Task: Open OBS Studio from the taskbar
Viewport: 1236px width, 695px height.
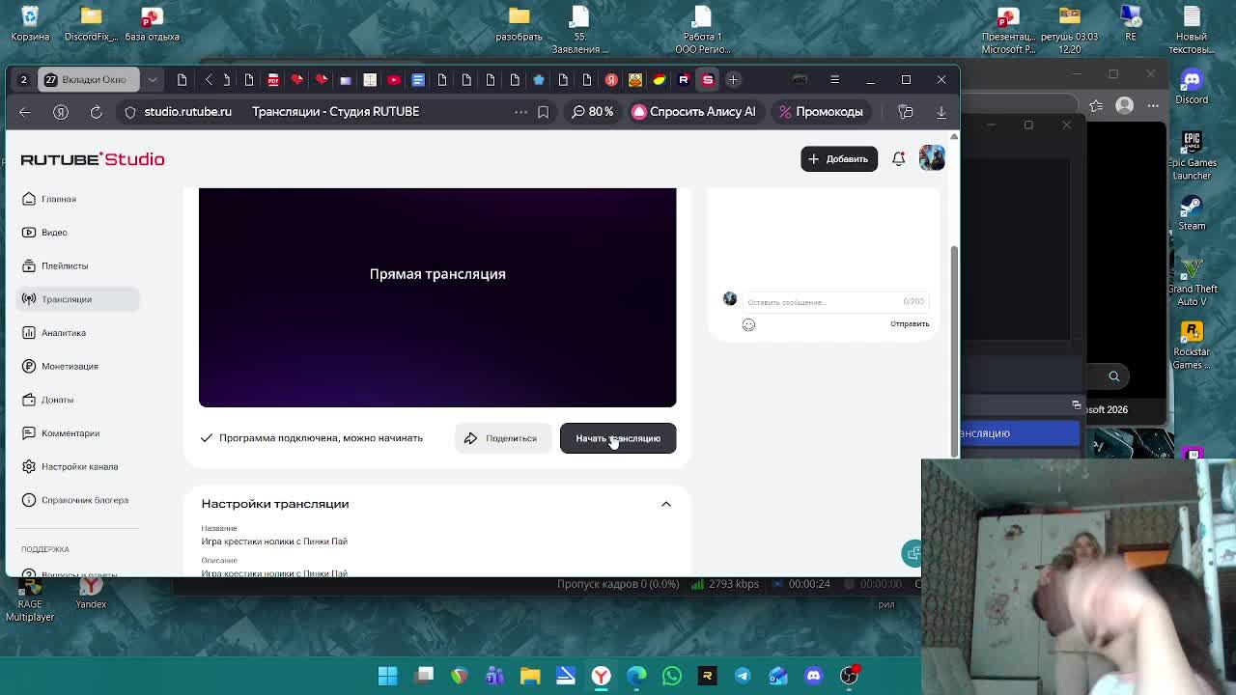Action: pyautogui.click(x=849, y=676)
